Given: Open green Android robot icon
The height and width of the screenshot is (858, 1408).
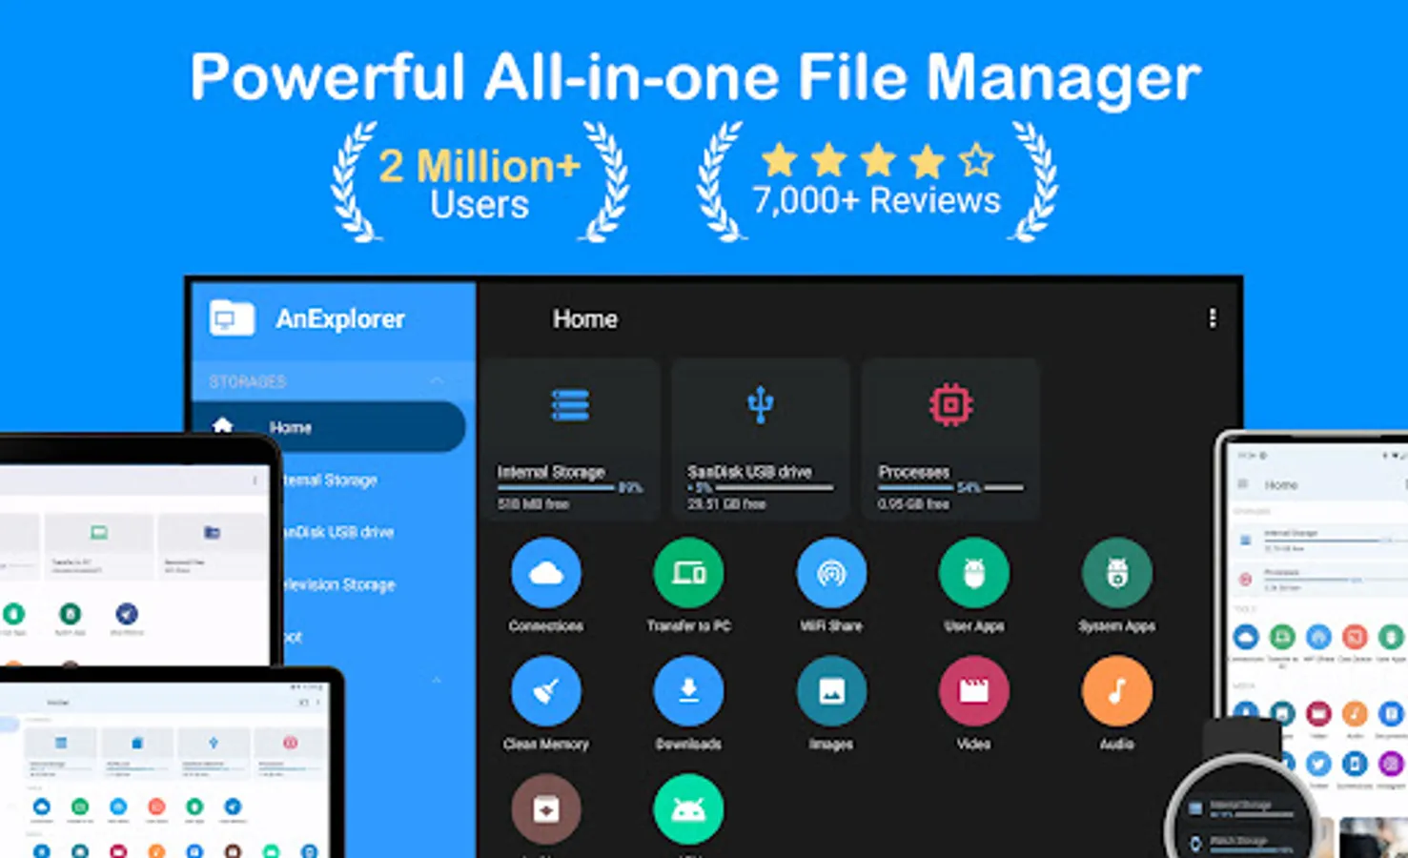Looking at the screenshot, I should pos(688,809).
